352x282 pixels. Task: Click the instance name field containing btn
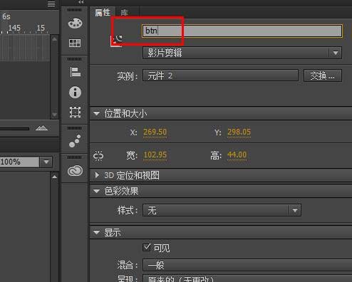[x=242, y=31]
